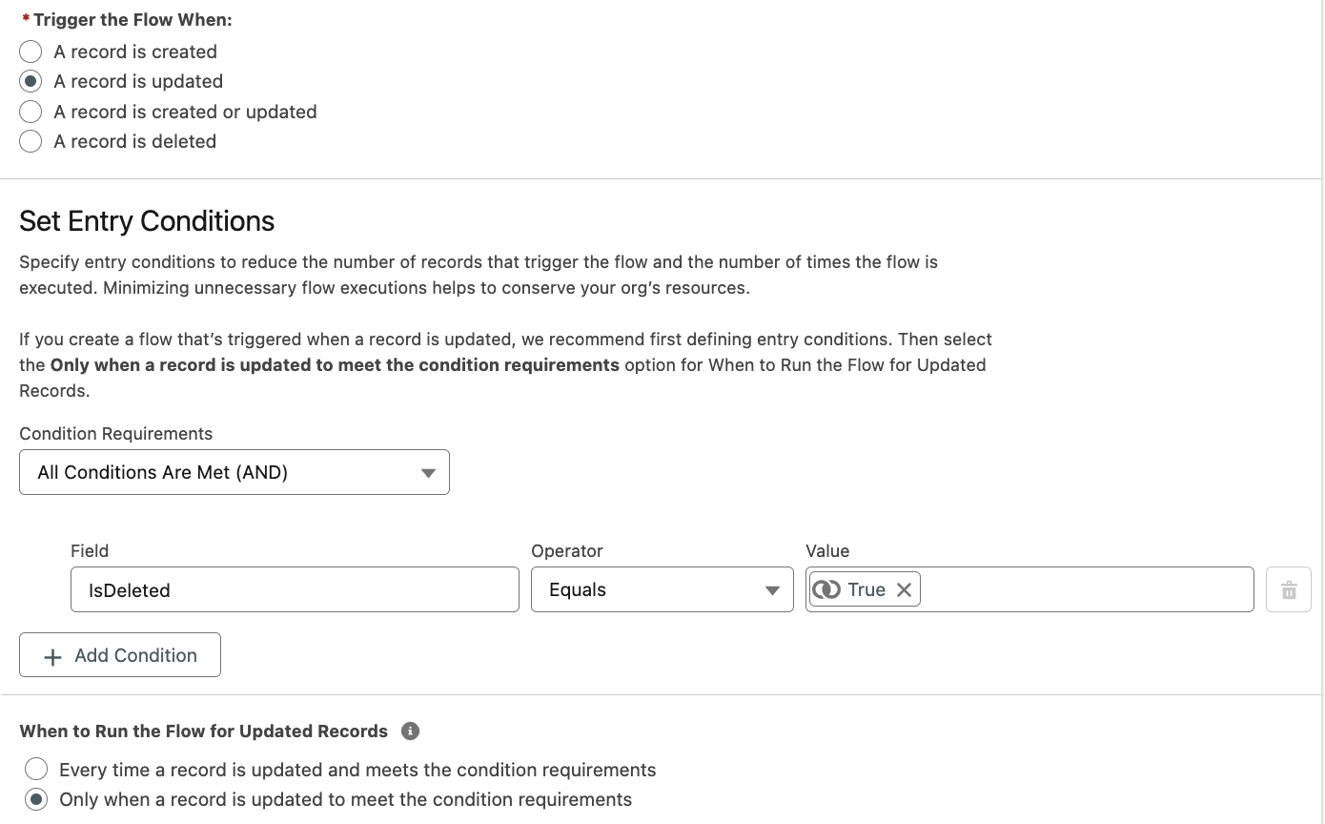Select 'A record is created or updated'
Viewport: 1325px width, 824px height.
pyautogui.click(x=30, y=111)
